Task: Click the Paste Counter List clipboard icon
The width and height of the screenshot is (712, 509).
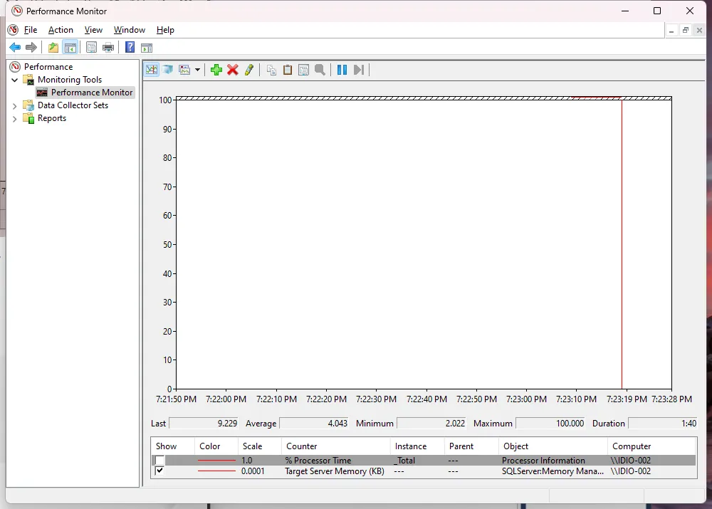Action: [288, 70]
